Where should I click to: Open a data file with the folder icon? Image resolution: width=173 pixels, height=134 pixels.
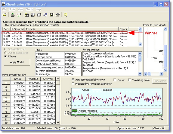(5, 15)
